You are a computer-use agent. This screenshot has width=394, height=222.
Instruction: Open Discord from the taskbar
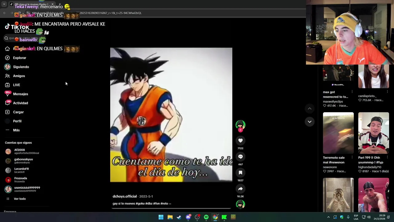click(x=188, y=217)
